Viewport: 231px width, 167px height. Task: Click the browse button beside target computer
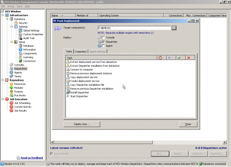click(x=174, y=28)
